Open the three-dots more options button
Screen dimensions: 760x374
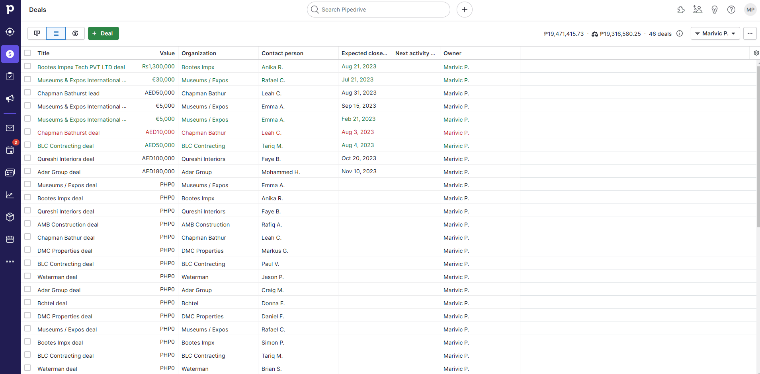[750, 33]
